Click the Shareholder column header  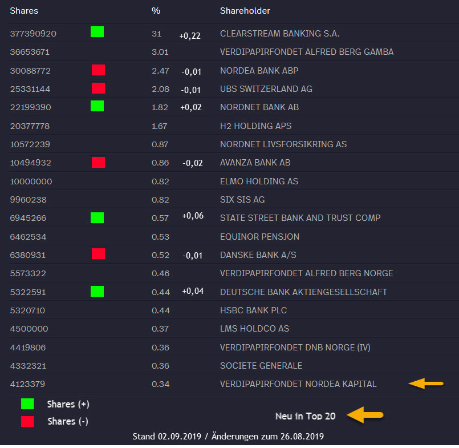245,11
